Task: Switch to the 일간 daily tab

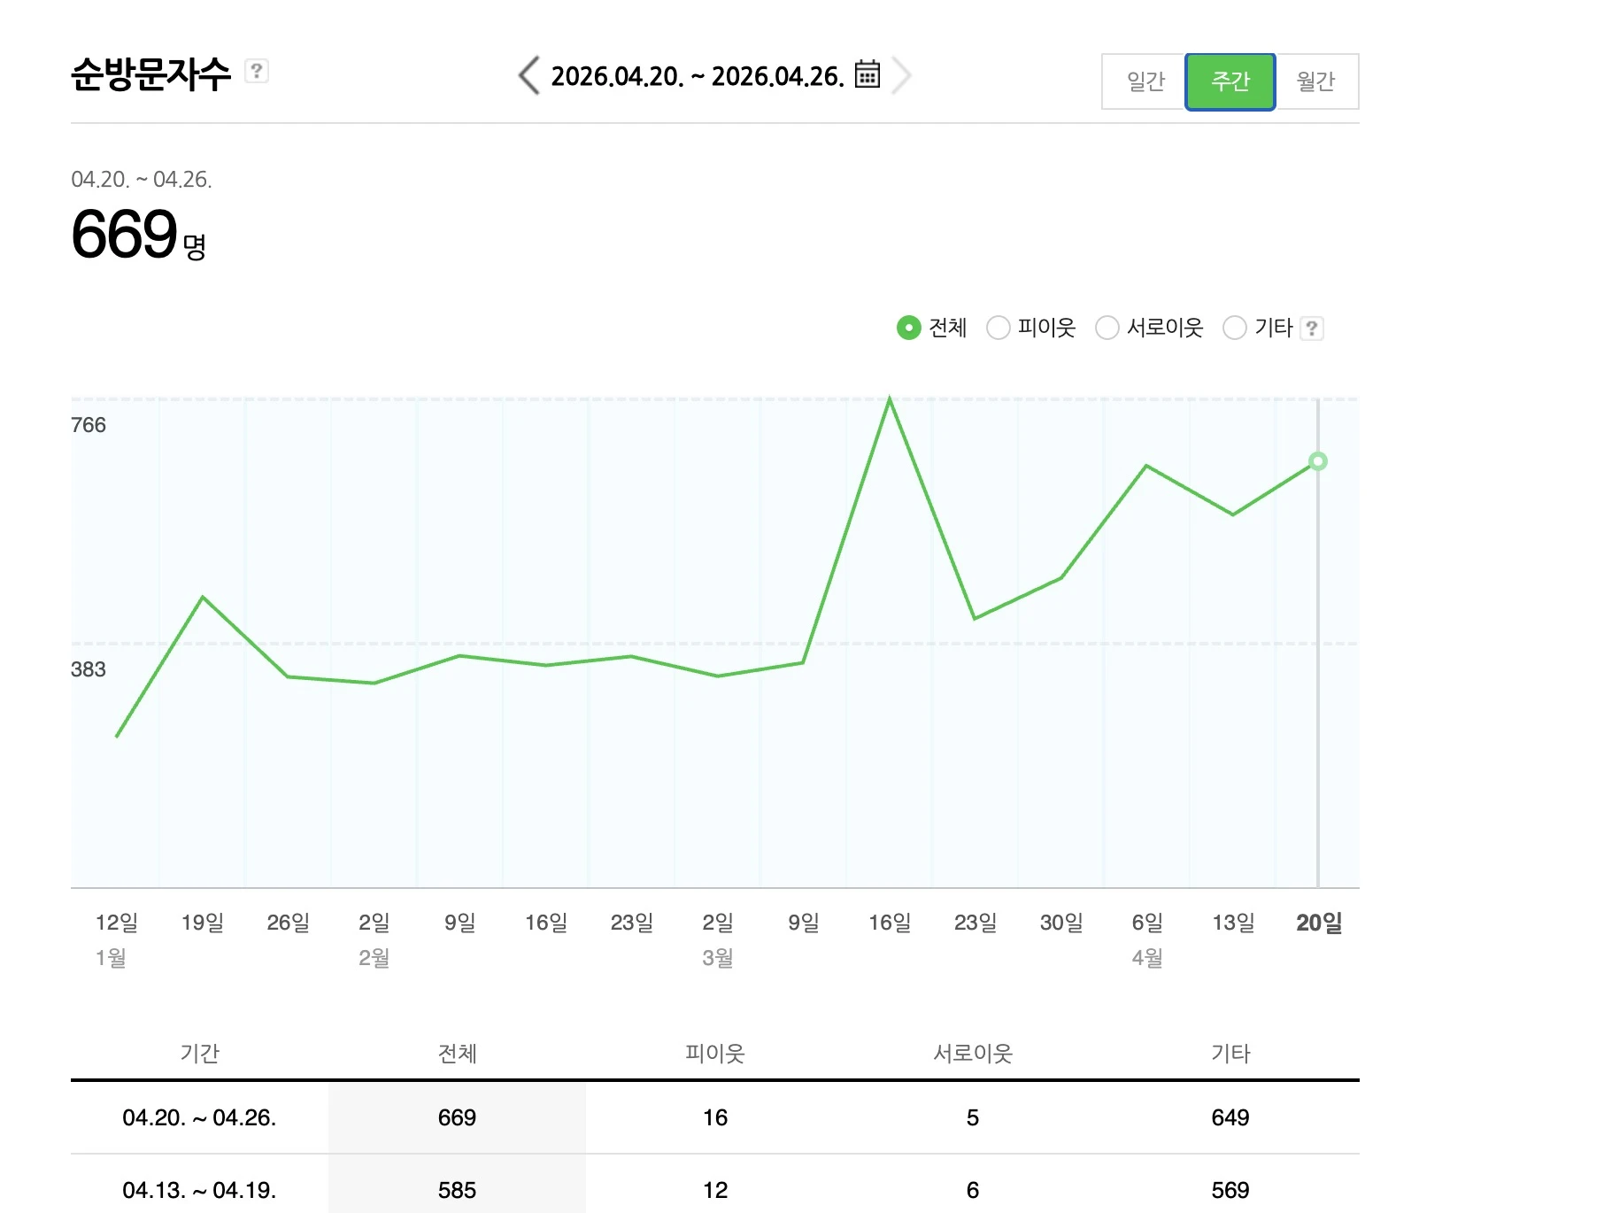Action: 1145,81
